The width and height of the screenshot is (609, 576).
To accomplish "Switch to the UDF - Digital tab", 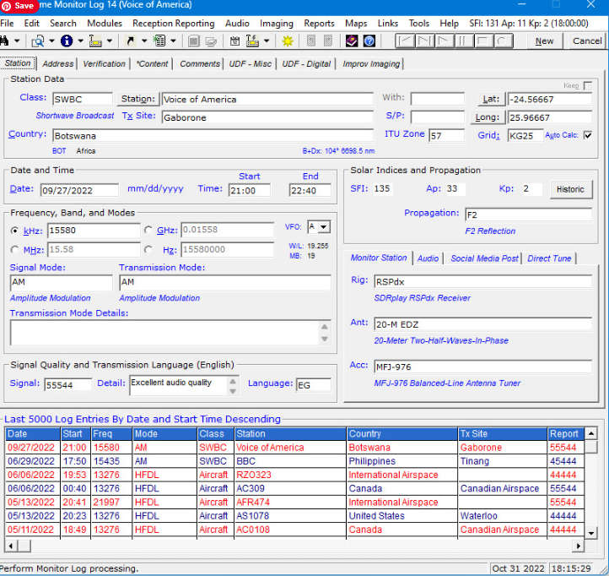I will 306,64.
